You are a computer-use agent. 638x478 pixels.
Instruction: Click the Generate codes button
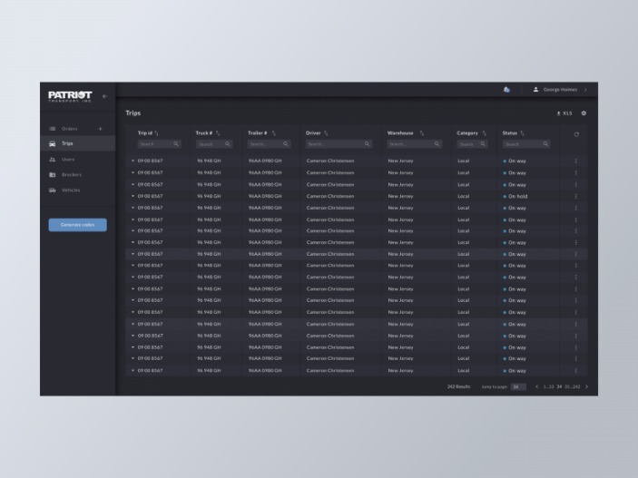click(78, 225)
